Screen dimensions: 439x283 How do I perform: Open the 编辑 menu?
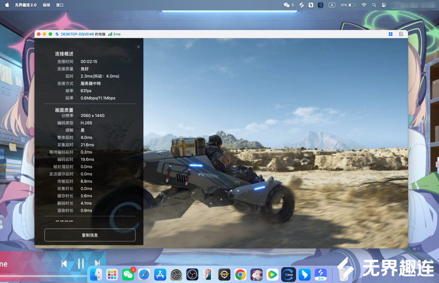coord(46,5)
